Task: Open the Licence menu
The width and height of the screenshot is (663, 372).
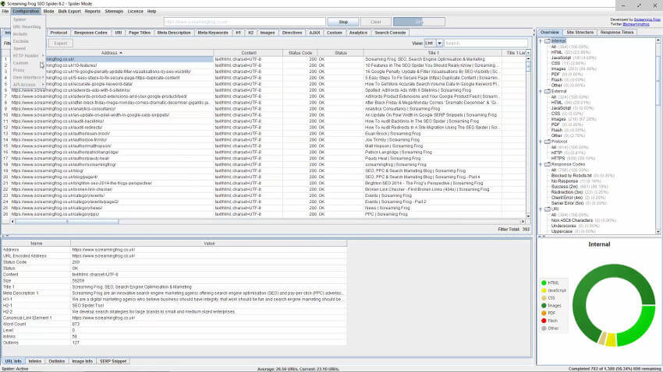Action: [136, 12]
